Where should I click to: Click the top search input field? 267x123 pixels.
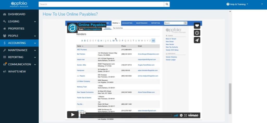pos(101,4)
